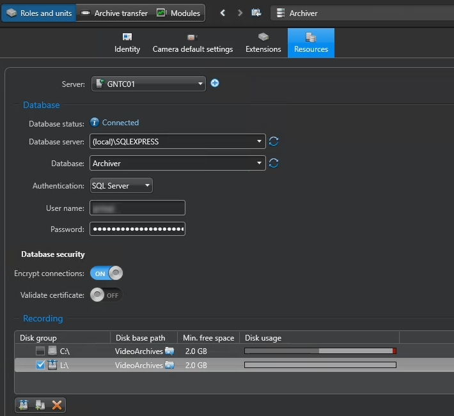
Task: Navigate back with the left arrow
Action: 223,13
